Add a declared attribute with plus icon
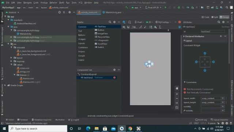234x132 pixels. click(221, 36)
